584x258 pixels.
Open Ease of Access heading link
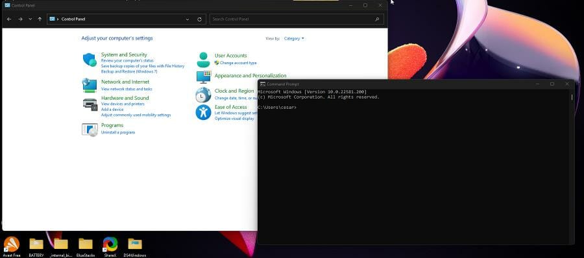(230, 107)
